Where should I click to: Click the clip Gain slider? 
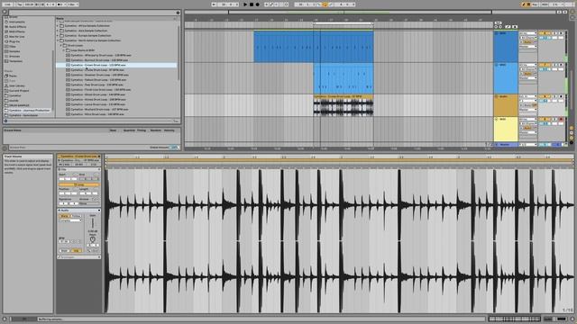pyautogui.click(x=92, y=223)
